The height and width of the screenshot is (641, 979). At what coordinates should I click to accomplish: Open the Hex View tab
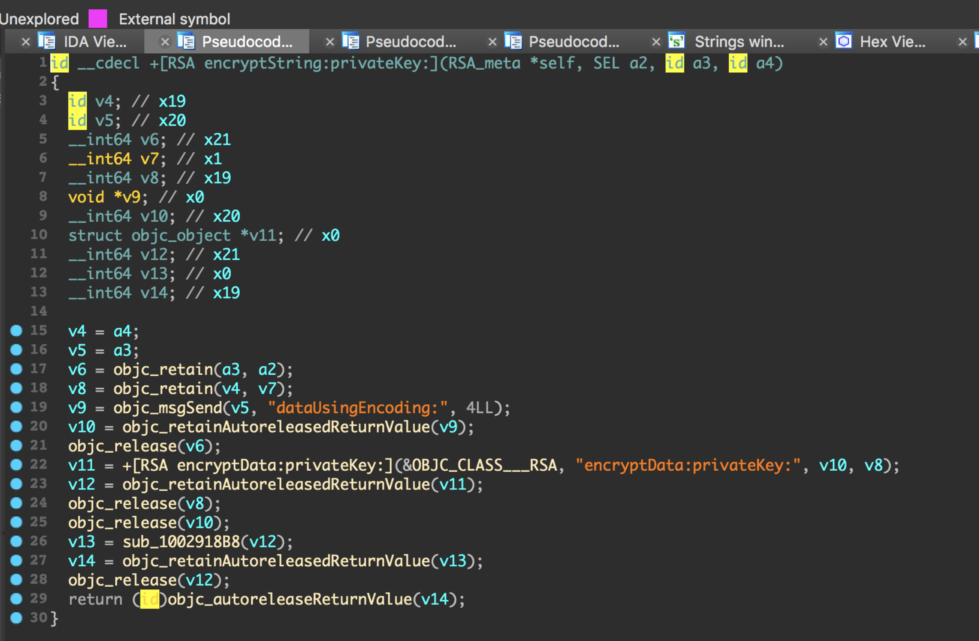(892, 42)
